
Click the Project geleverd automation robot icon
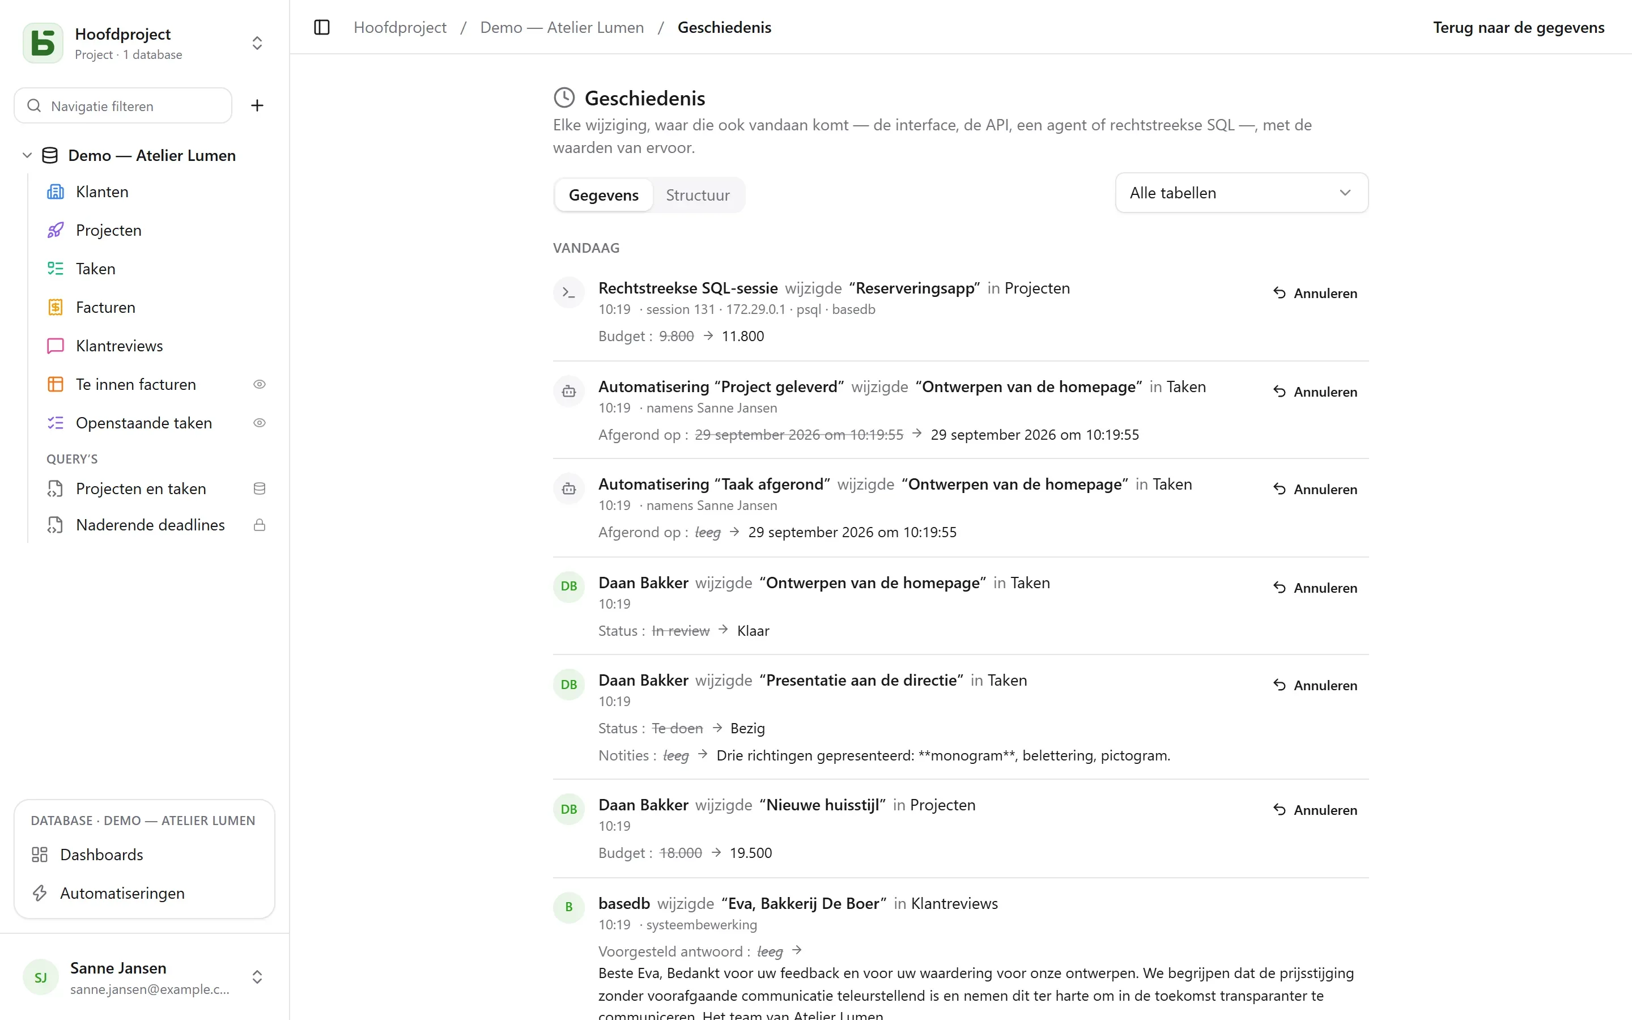[x=568, y=391]
